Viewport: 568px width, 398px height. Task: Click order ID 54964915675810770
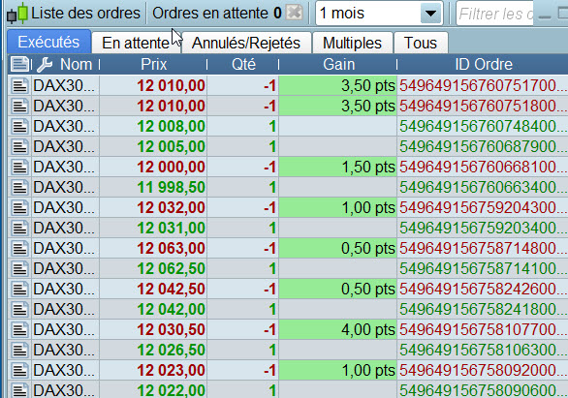(x=484, y=329)
